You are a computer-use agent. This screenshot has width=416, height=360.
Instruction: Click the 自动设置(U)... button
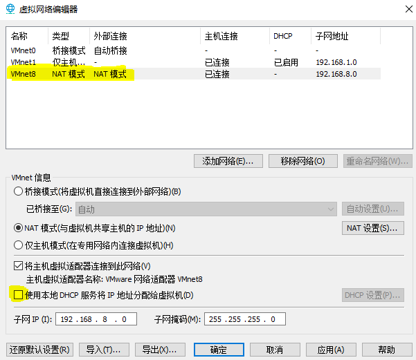click(x=373, y=209)
